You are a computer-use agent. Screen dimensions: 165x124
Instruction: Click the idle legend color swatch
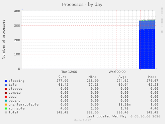point(6,85)
